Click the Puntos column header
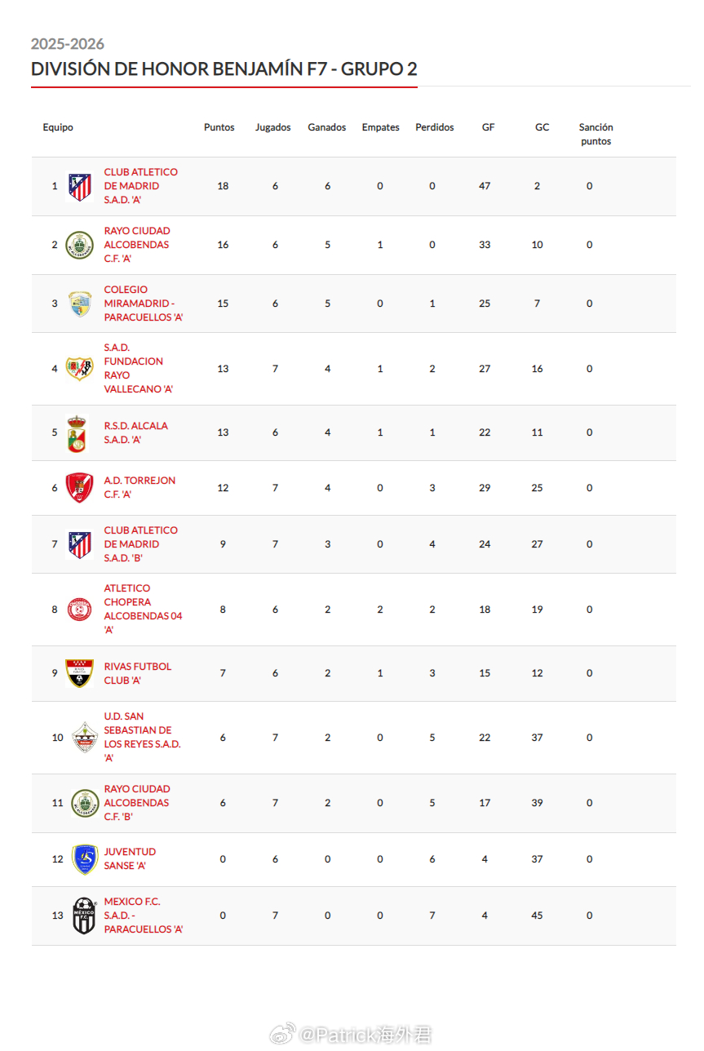Image resolution: width=704 pixels, height=1051 pixels. 219,127
